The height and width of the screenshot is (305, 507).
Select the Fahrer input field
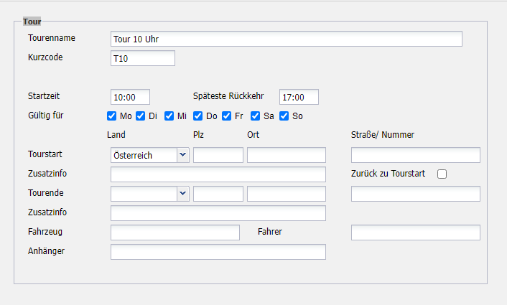(x=415, y=233)
